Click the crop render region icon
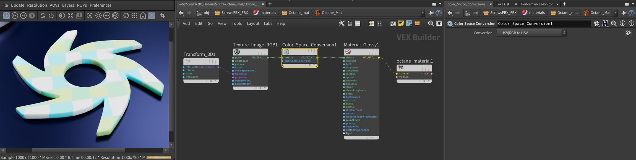 (163, 16)
